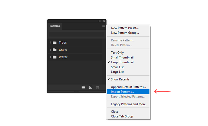Click the Trees folder icon
This screenshot has width=208, height=126.
55,43
